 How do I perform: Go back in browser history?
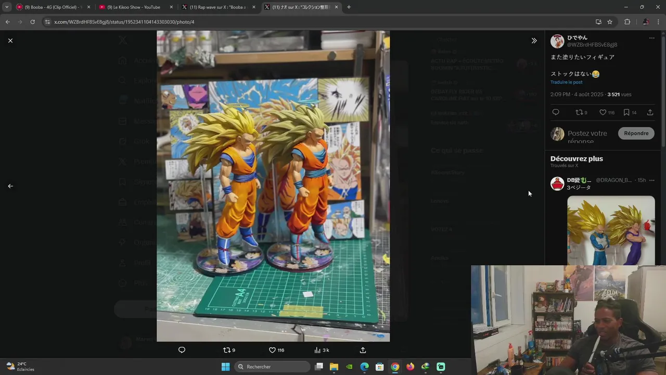click(7, 22)
